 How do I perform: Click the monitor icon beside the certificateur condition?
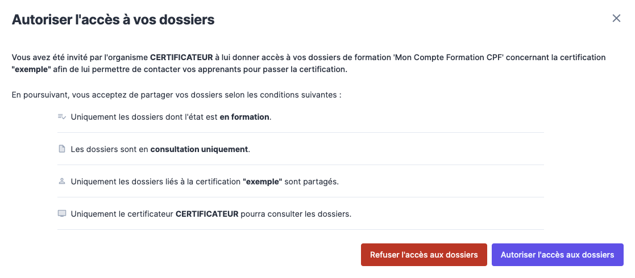tap(62, 214)
